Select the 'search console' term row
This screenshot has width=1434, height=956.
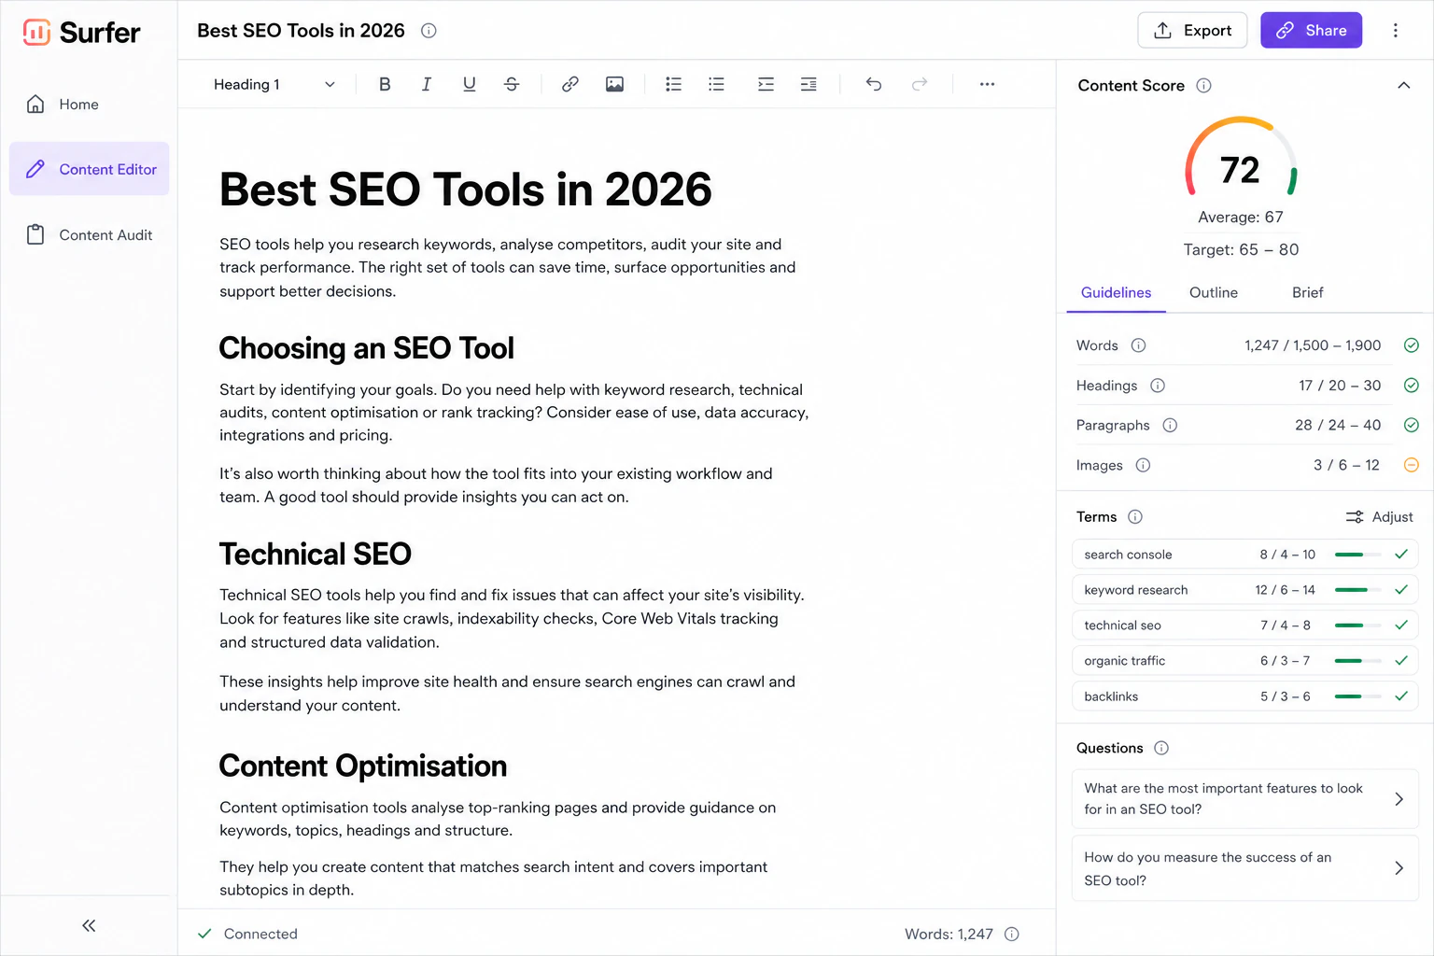pos(1244,555)
